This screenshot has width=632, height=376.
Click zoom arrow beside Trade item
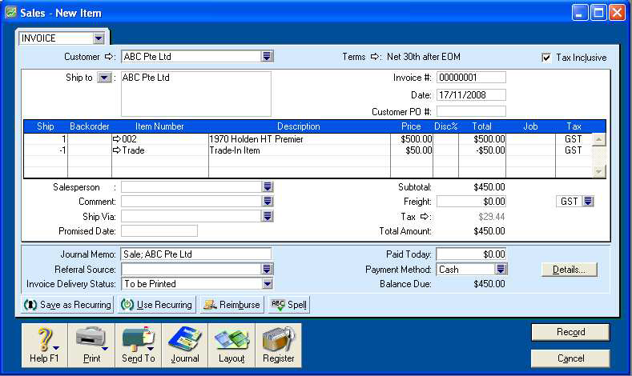point(117,150)
